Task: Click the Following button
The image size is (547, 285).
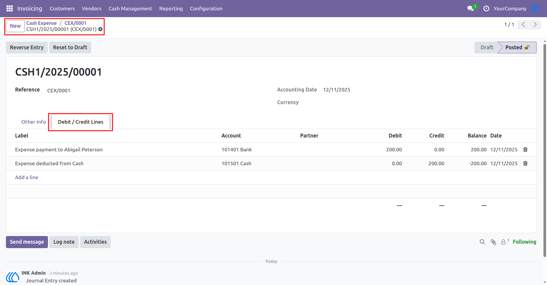Action: tap(525, 242)
